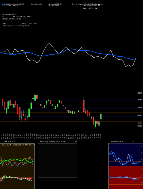
Task: Click the ADX signal: SELL Slowing text
Action: (x=16, y=26)
